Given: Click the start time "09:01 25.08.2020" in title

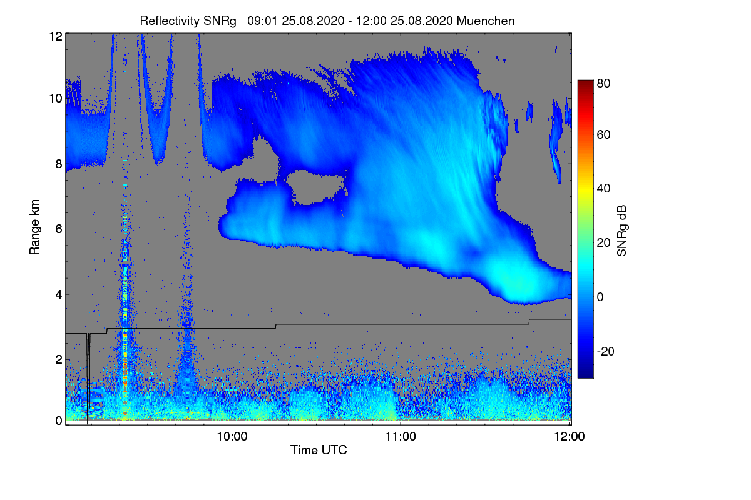Looking at the screenshot, I should coord(295,21).
